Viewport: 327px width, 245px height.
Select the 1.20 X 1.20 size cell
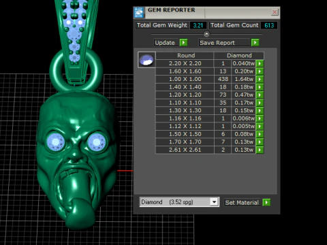click(185, 95)
